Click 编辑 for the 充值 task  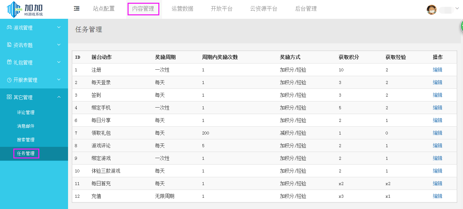437,196
